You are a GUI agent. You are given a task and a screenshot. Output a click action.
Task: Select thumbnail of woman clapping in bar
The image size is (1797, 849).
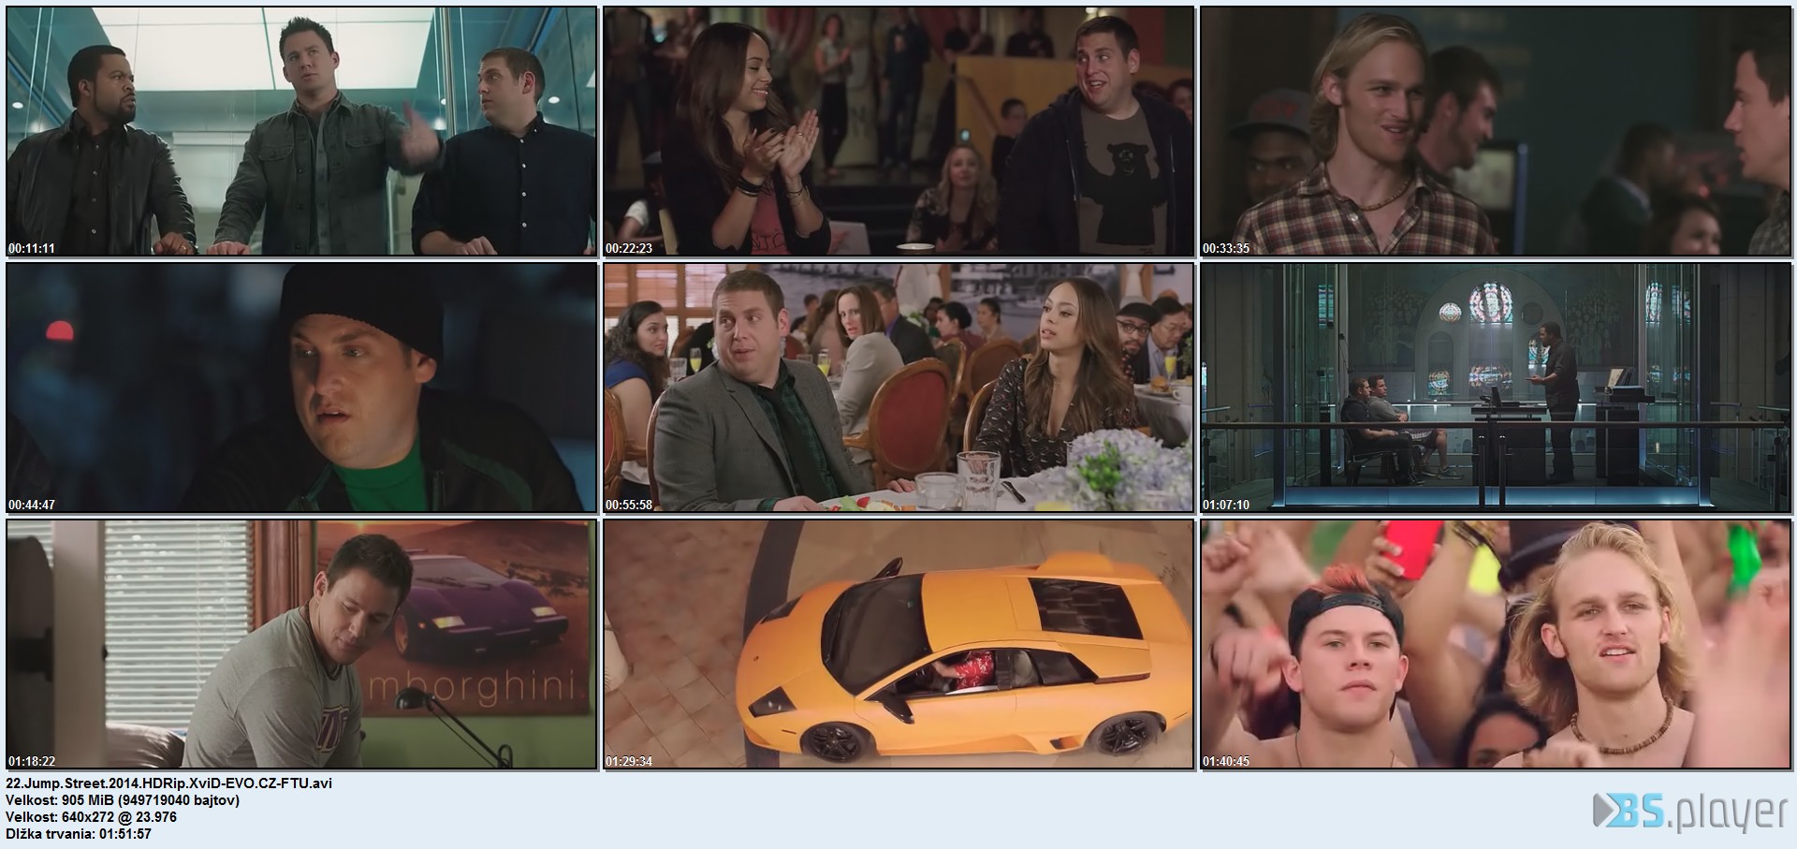point(898,131)
